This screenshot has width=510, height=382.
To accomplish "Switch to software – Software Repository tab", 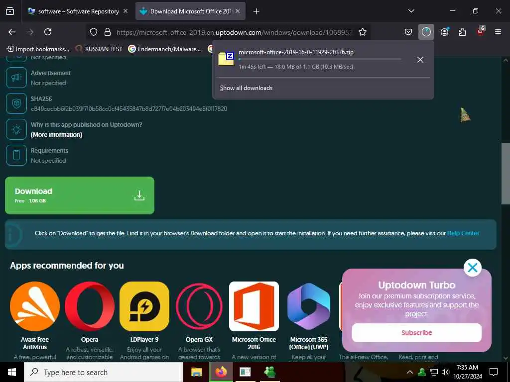I will [78, 11].
